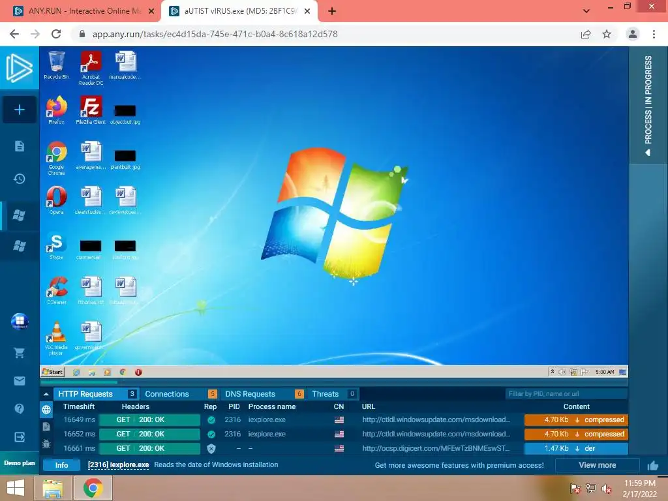Image resolution: width=668 pixels, height=501 pixels.
Task: Open the help question mark icon
Action: tap(19, 409)
